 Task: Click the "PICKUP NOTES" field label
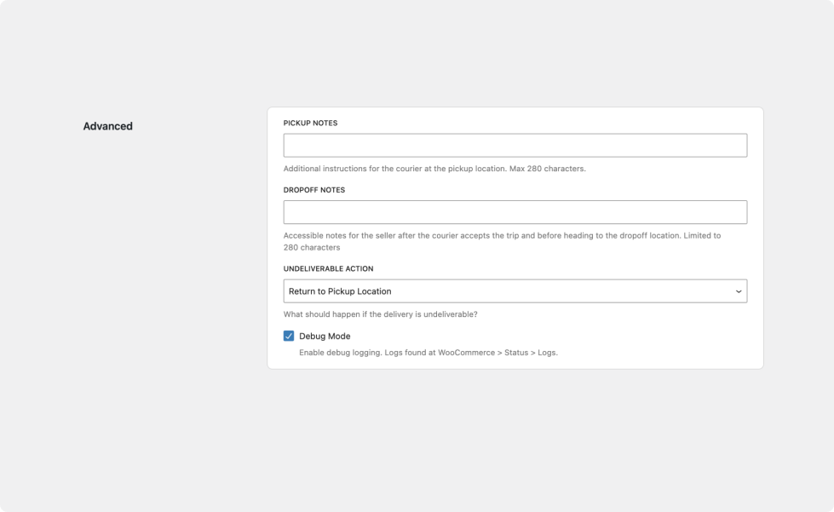click(310, 124)
